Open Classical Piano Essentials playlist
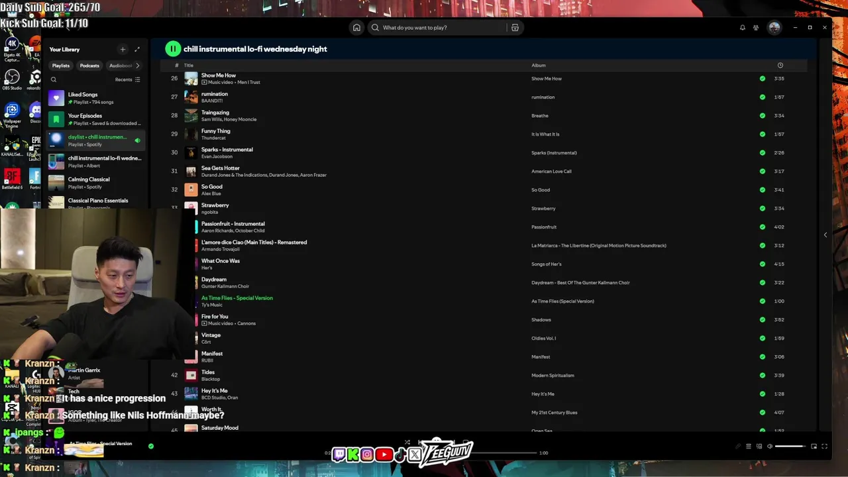 tap(95, 202)
